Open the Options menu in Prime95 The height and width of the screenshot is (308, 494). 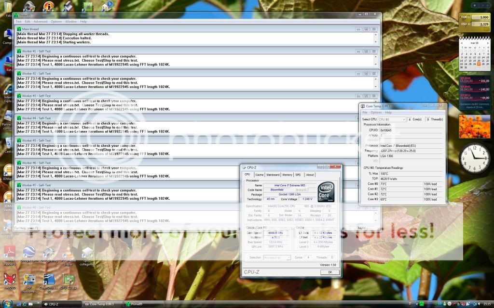(56, 22)
